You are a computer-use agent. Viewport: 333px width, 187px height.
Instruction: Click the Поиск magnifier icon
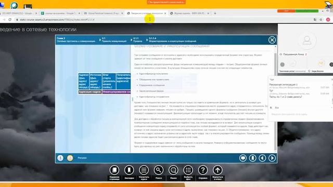click(x=159, y=170)
